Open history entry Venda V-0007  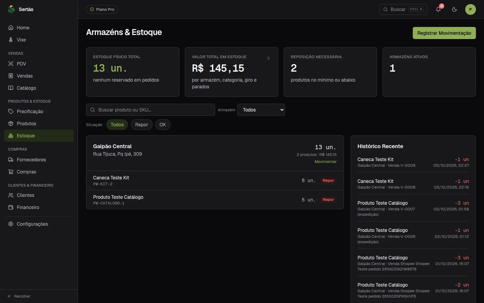413,208
